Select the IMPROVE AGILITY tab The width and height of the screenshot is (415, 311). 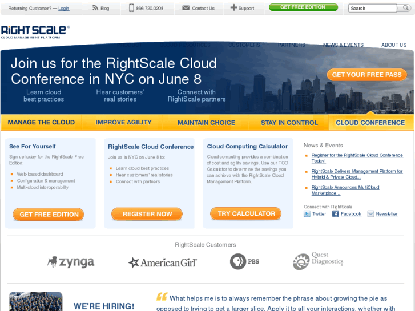tap(123, 122)
